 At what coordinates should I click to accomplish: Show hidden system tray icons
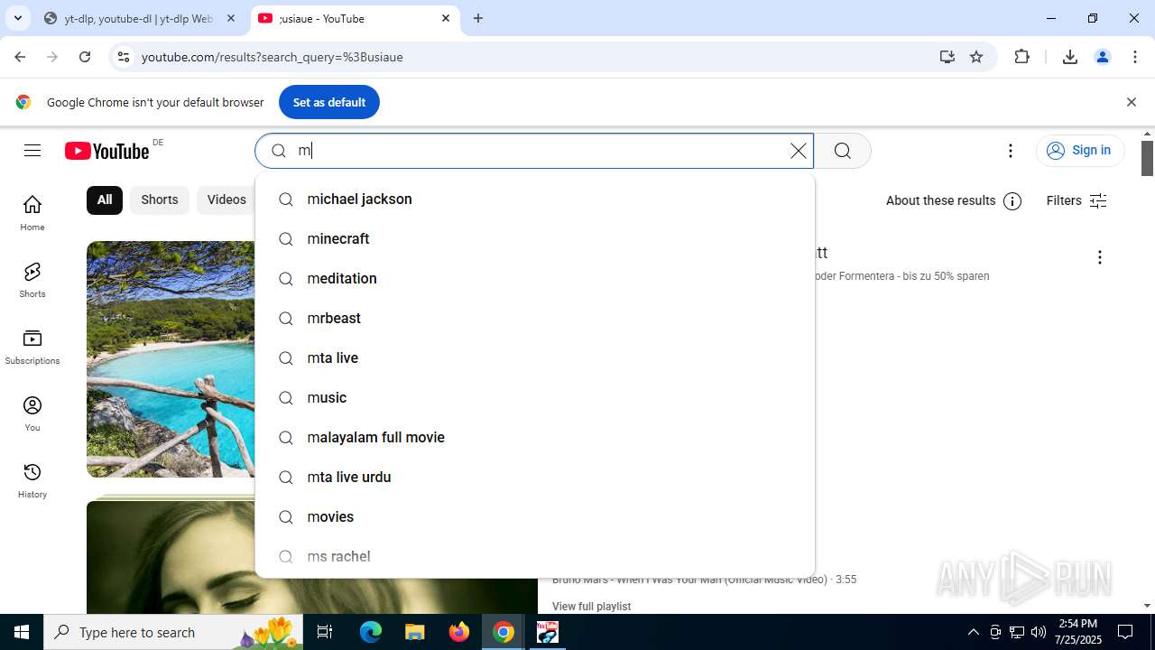click(973, 632)
